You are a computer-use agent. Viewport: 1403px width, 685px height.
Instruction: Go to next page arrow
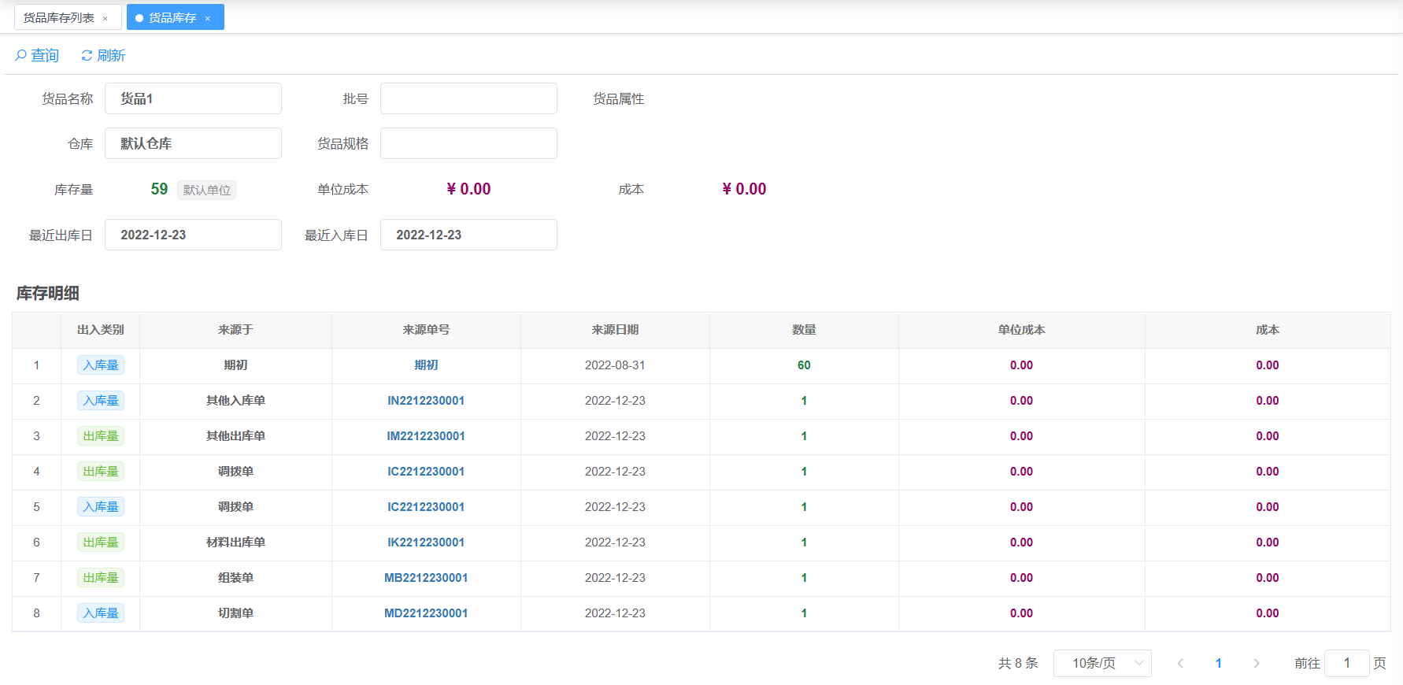point(1256,663)
